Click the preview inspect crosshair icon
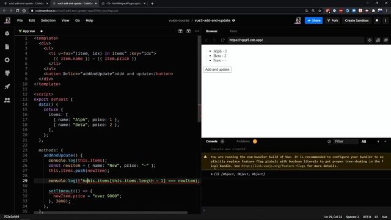Viewport: 391px width, 220px height. (370, 40)
